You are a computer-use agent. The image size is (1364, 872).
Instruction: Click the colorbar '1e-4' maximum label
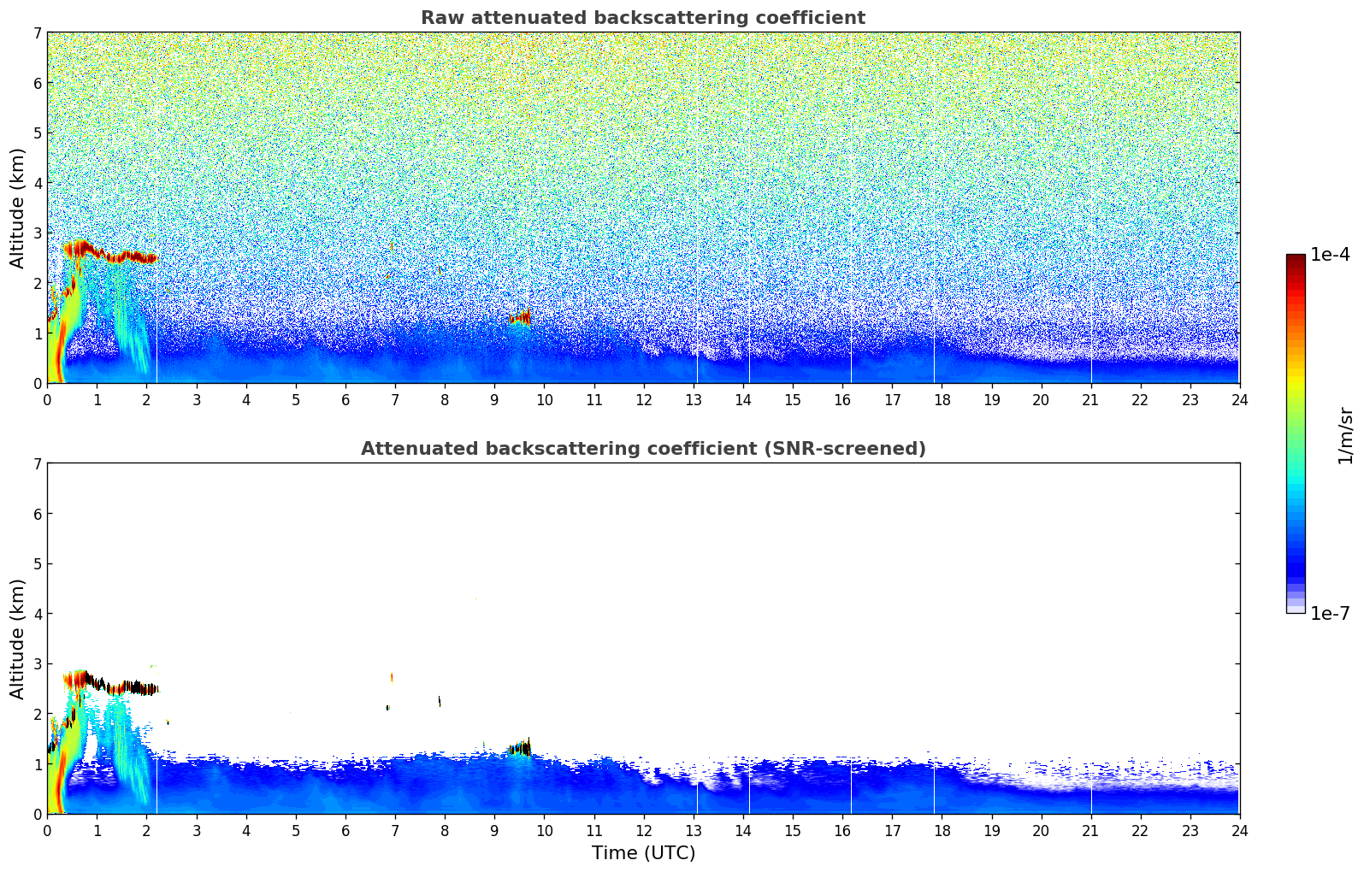(1330, 255)
